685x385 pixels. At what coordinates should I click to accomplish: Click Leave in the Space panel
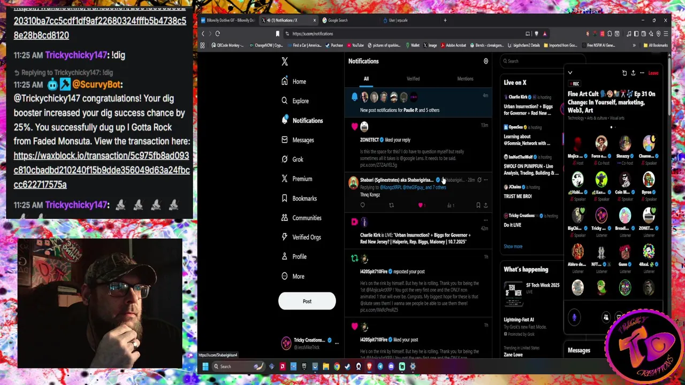click(x=653, y=73)
